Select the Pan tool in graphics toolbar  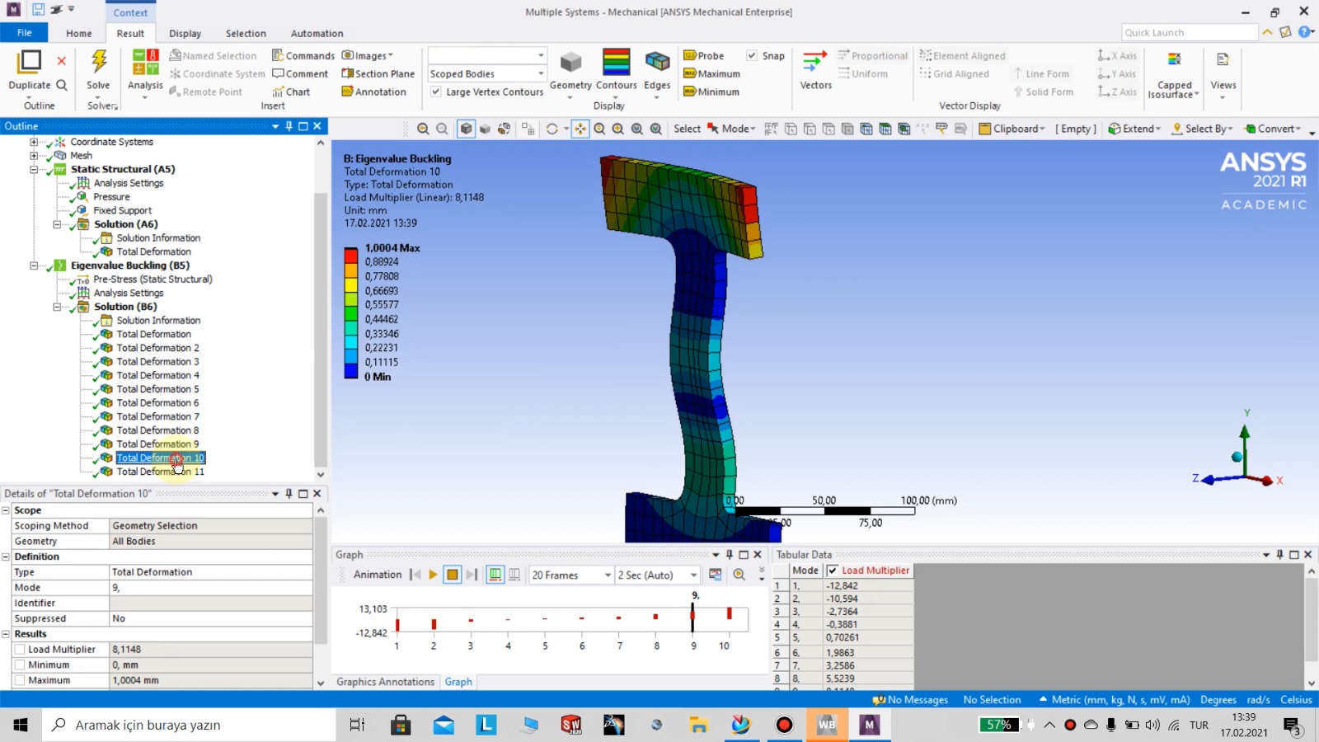(x=580, y=129)
